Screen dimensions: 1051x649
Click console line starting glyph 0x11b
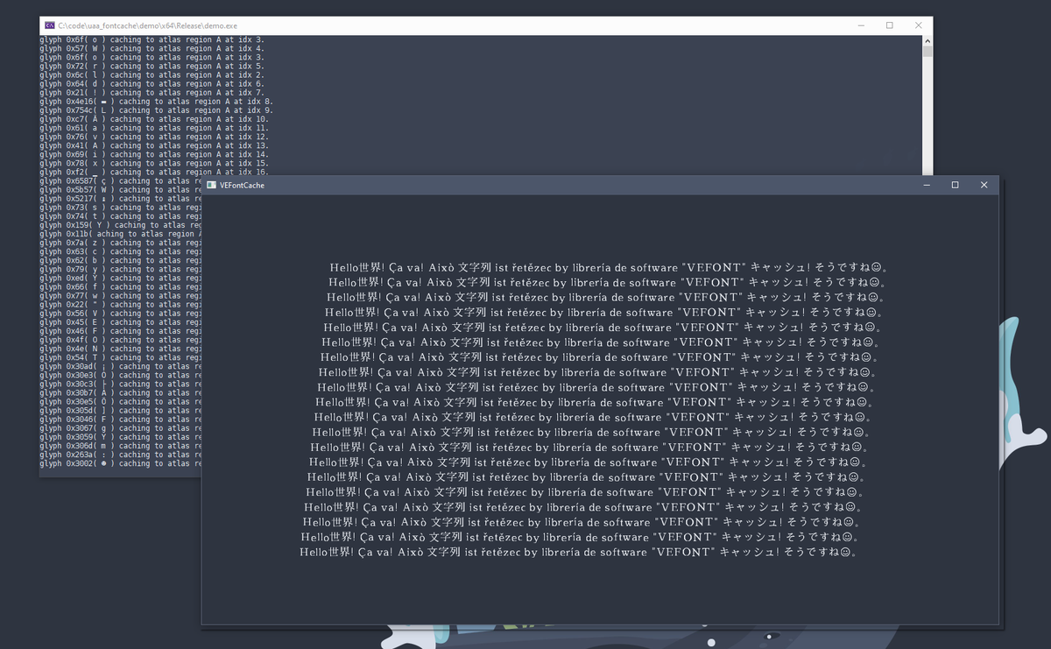(121, 234)
